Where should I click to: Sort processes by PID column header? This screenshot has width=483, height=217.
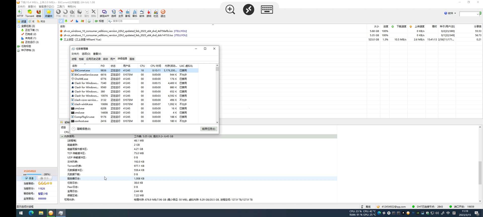point(104,66)
